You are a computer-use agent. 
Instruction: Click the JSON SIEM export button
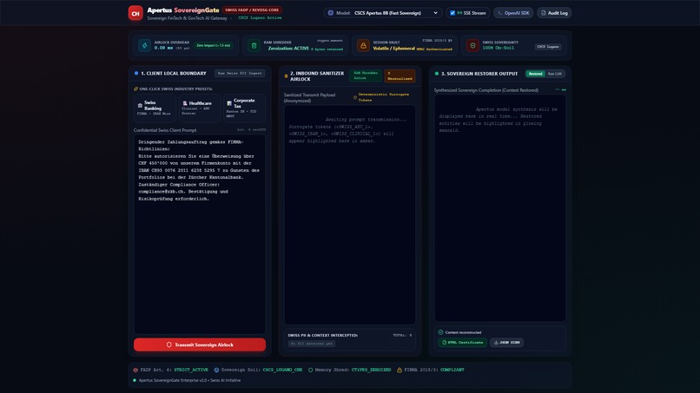click(506, 343)
